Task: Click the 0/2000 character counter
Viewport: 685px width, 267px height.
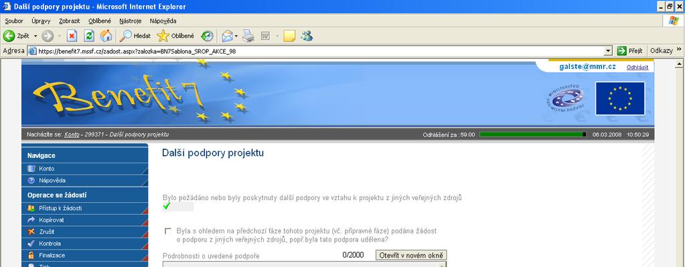Action: 354,255
